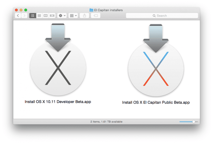The height and width of the screenshot is (143, 213).
Task: Zoom the window with the green button
Action: [x=26, y=10]
